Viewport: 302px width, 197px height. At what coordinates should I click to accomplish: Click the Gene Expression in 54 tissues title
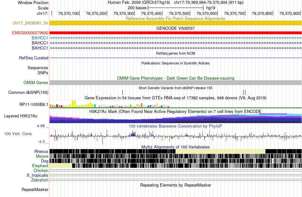point(175,98)
